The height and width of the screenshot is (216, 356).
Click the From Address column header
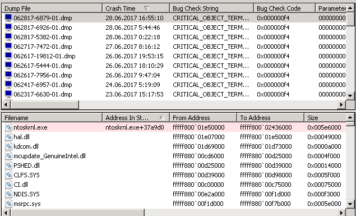pos(203,118)
